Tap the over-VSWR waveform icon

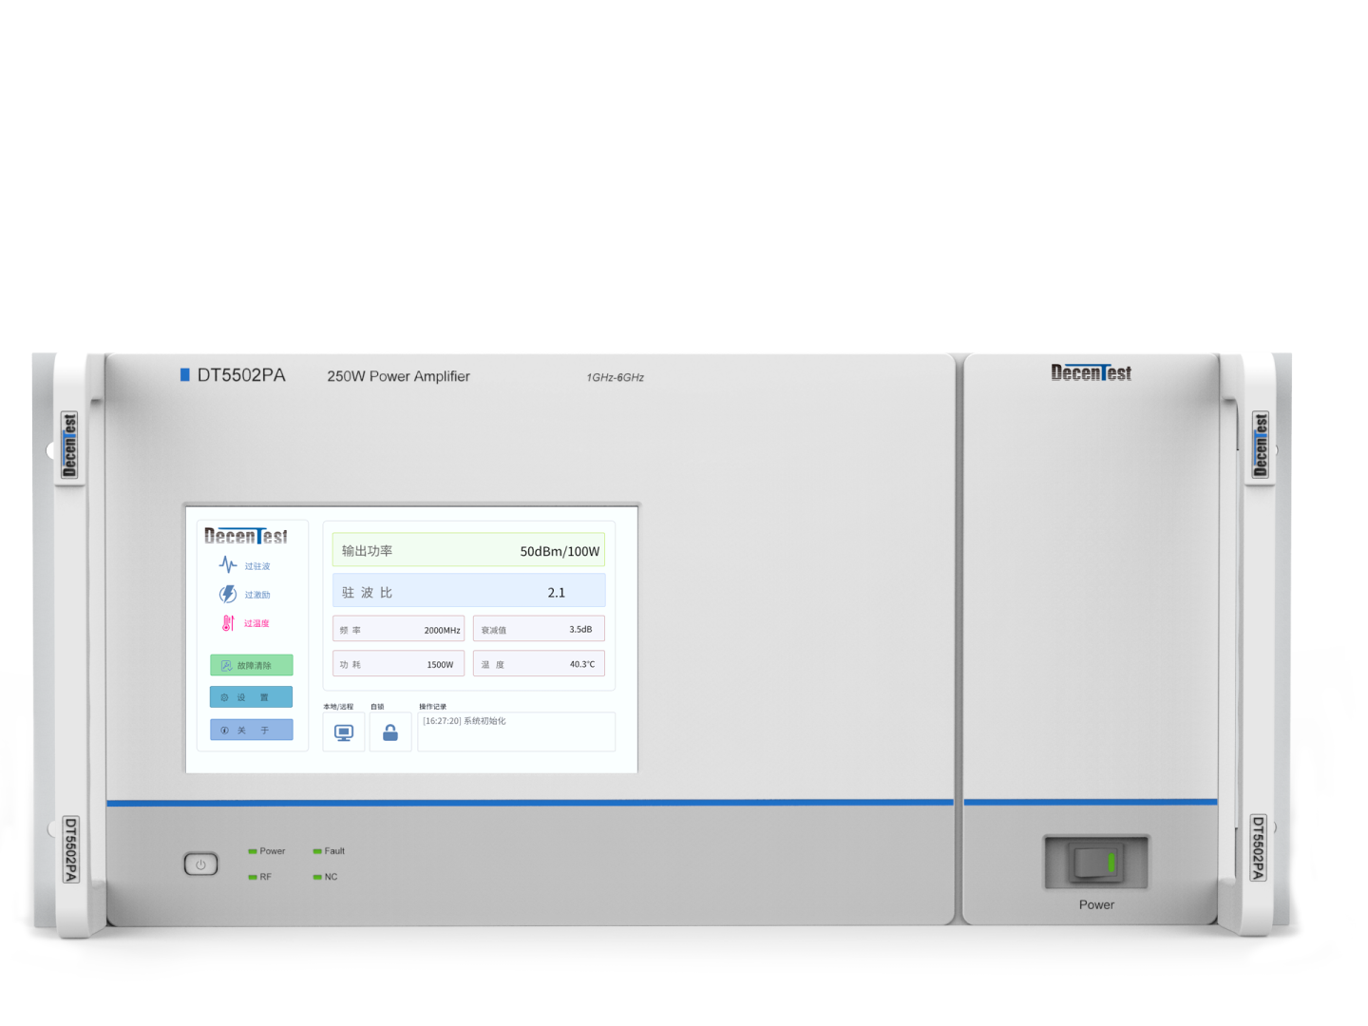tap(228, 565)
